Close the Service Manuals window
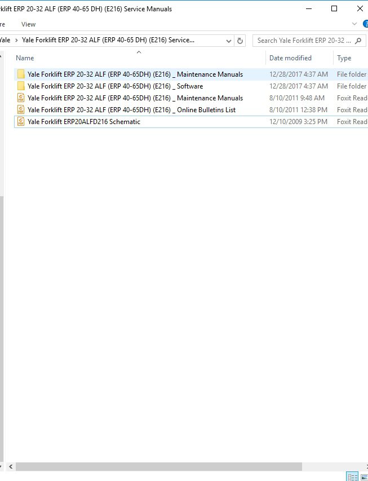The image size is (368, 481). [x=360, y=8]
